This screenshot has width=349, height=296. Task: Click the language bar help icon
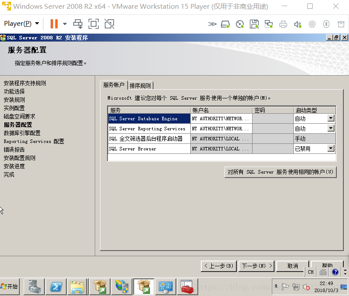[335, 272]
